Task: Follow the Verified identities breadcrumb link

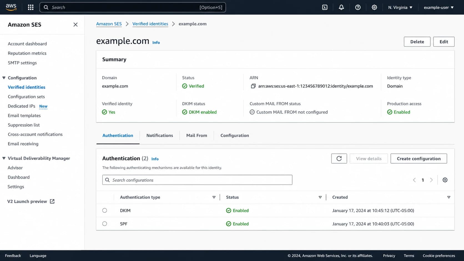Action: [150, 24]
